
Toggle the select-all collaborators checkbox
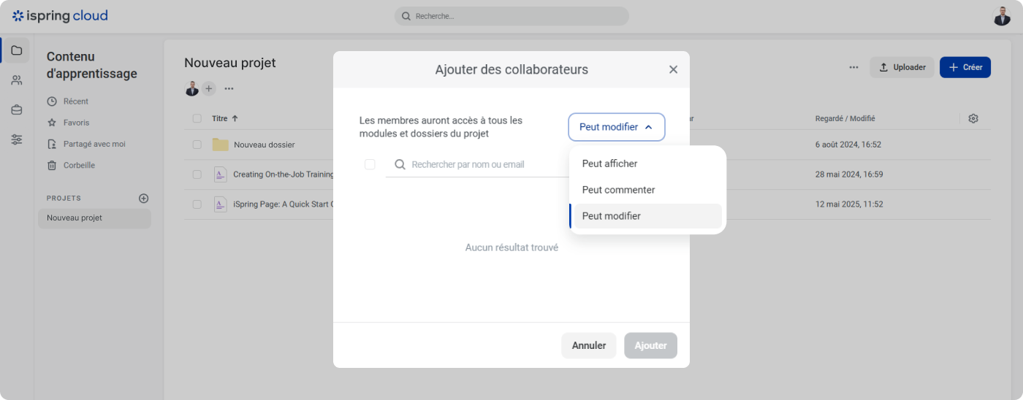coord(370,164)
